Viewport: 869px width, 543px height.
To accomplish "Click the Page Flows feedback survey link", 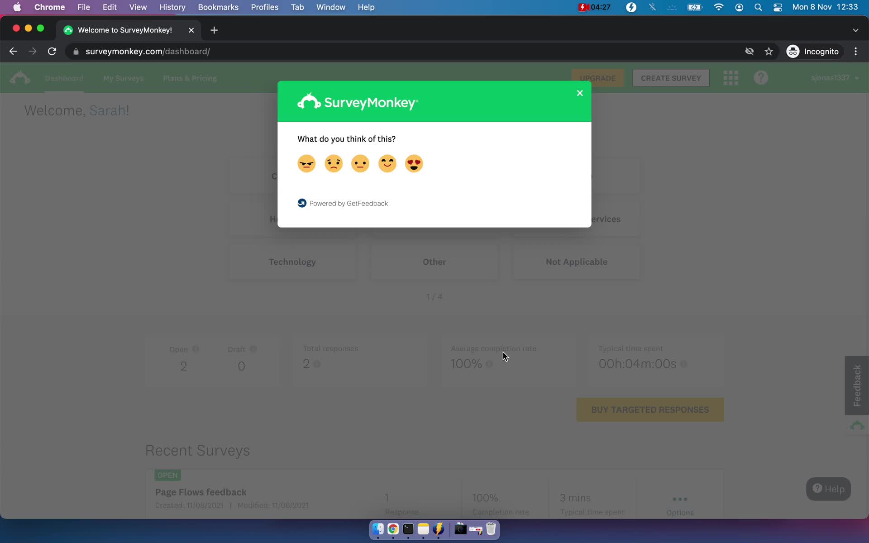I will [200, 492].
